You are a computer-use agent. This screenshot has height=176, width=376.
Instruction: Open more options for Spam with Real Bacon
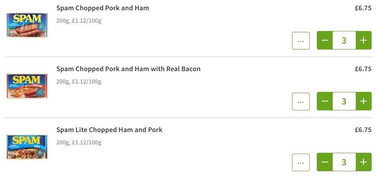(x=301, y=102)
